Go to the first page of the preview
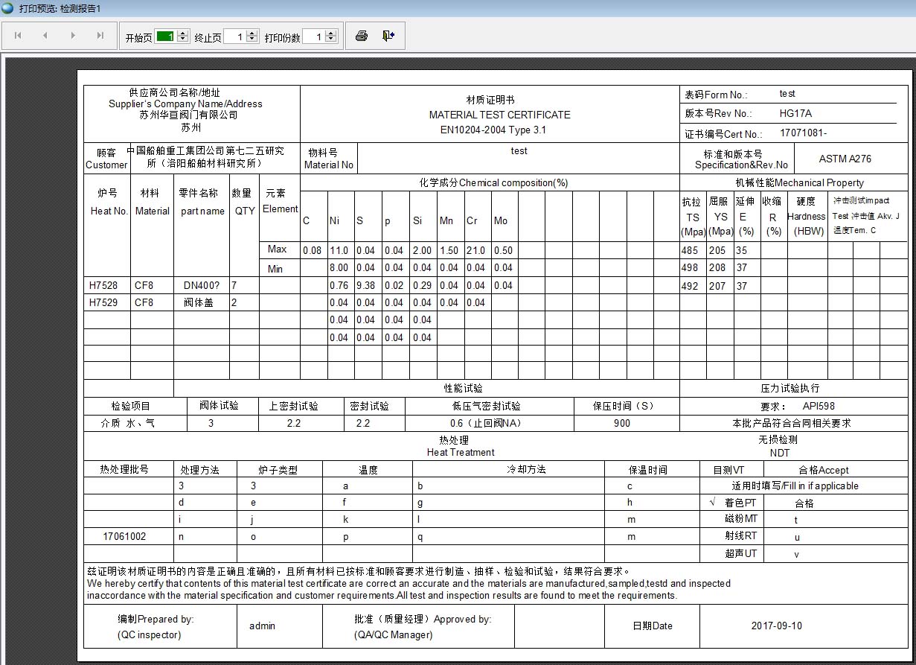The image size is (916, 665). click(x=18, y=36)
